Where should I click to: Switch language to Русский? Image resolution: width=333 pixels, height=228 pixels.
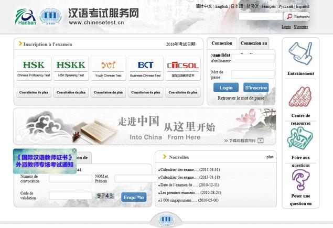pos(286,6)
